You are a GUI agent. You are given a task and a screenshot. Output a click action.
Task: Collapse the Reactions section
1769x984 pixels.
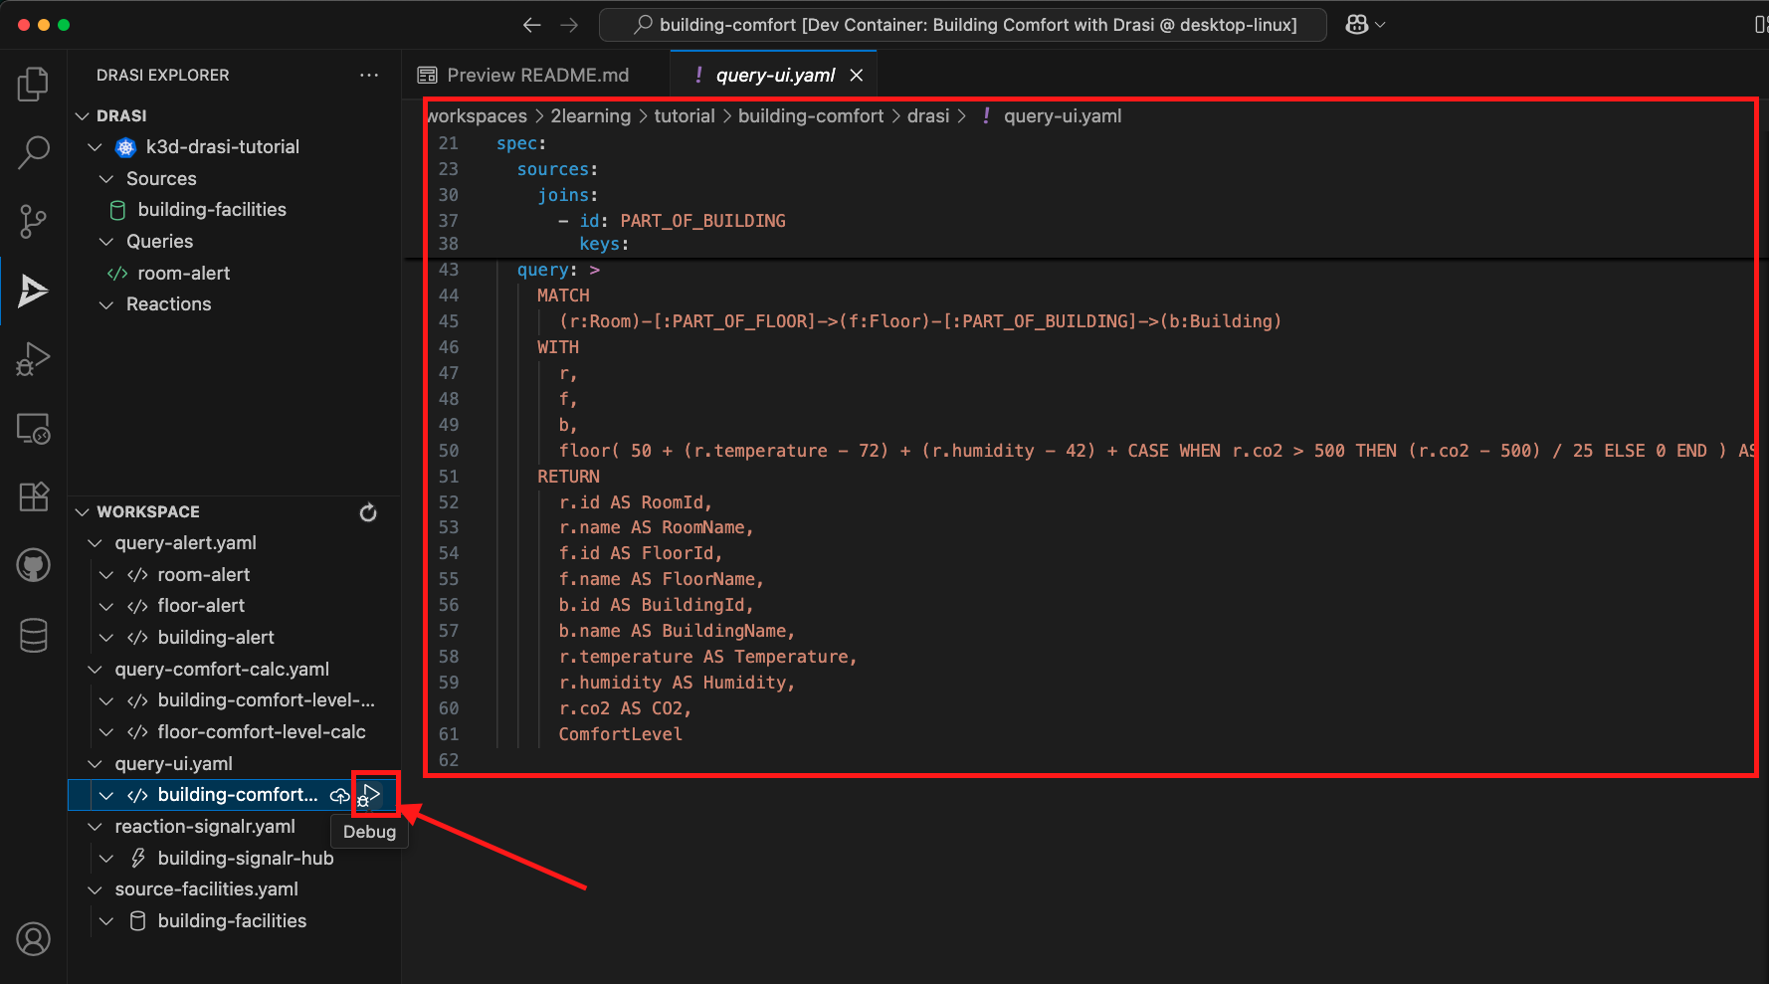click(107, 303)
